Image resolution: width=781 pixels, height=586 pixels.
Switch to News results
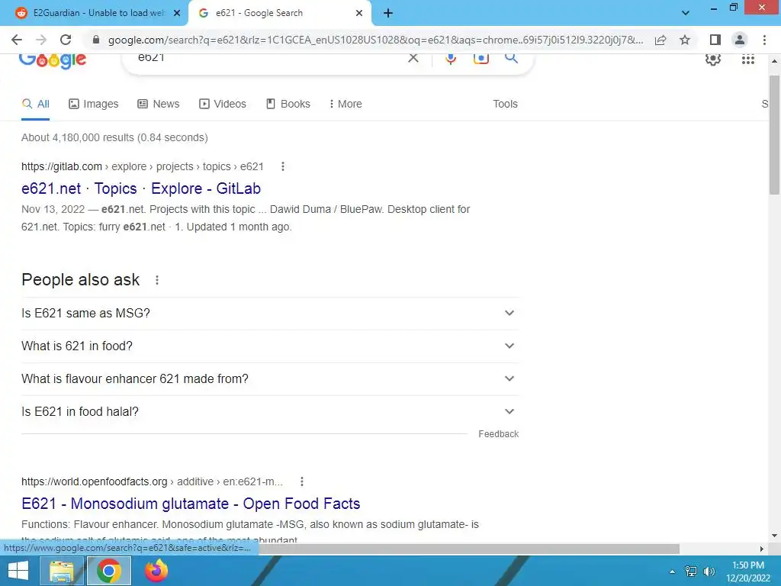(159, 104)
